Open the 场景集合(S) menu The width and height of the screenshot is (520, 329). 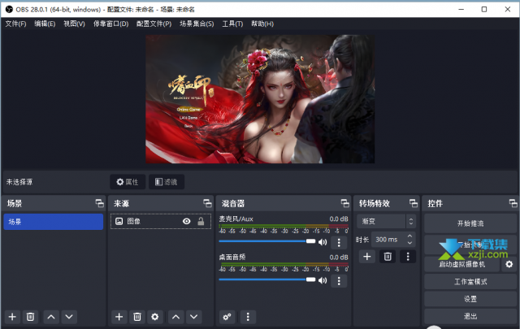pyautogui.click(x=197, y=24)
